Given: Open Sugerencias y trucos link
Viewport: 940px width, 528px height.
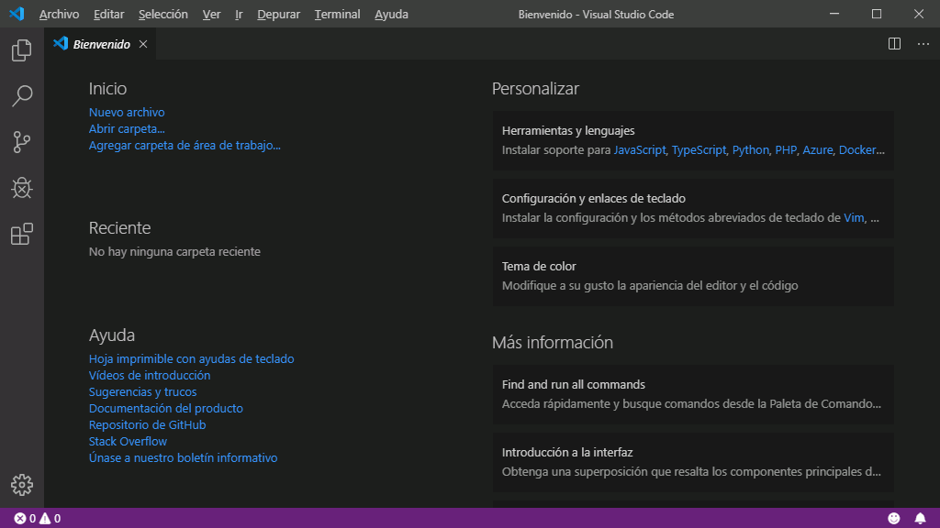Looking at the screenshot, I should [142, 391].
